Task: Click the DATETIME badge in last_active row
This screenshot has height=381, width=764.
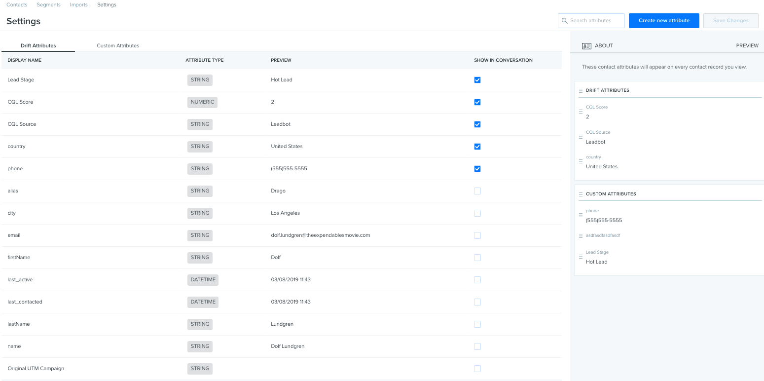Action: [203, 280]
